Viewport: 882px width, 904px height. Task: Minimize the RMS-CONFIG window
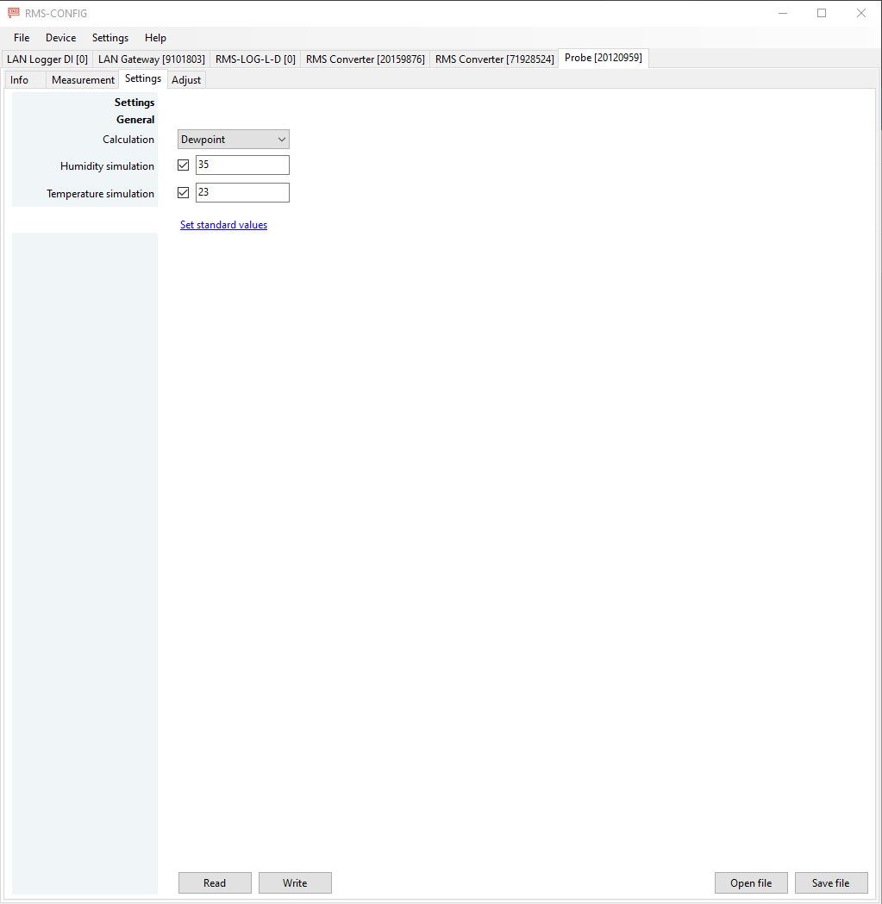coord(783,13)
